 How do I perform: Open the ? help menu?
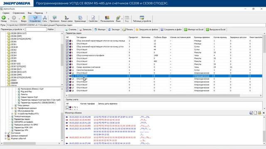pos(46,13)
